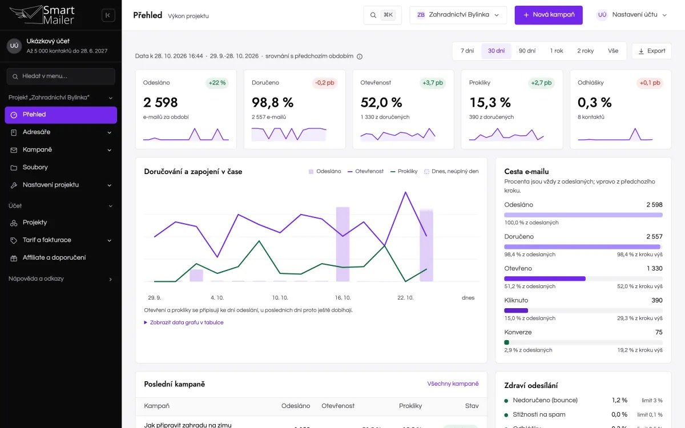Click the search magnifier icon in top bar
Screen dimensions: 685x428
[373, 15]
